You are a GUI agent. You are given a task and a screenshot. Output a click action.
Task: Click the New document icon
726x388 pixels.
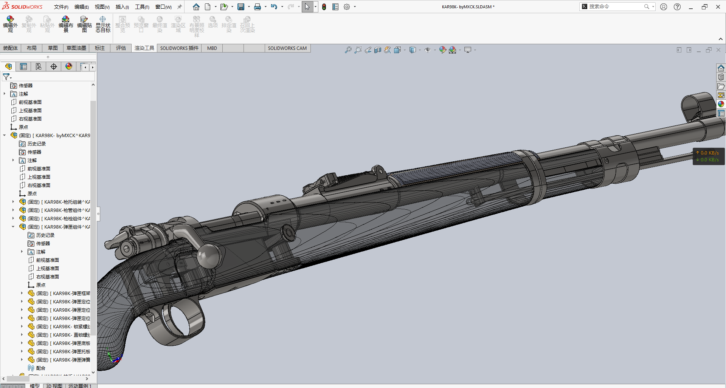[x=208, y=7]
